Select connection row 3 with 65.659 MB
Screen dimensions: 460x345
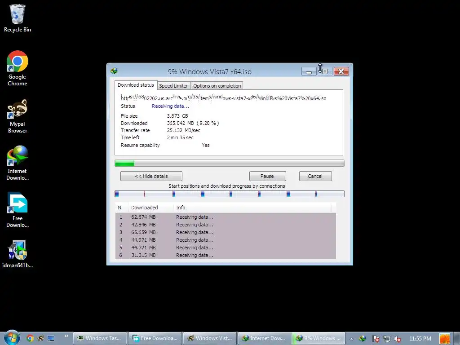(x=226, y=232)
